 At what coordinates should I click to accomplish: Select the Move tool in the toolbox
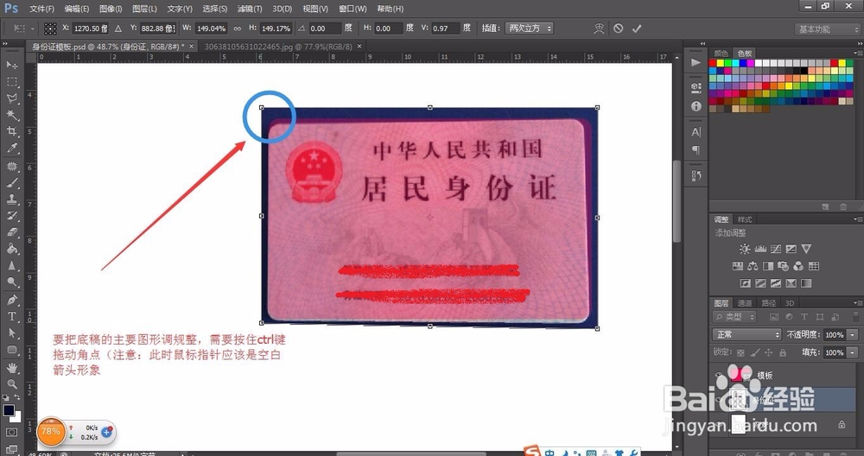[x=11, y=65]
